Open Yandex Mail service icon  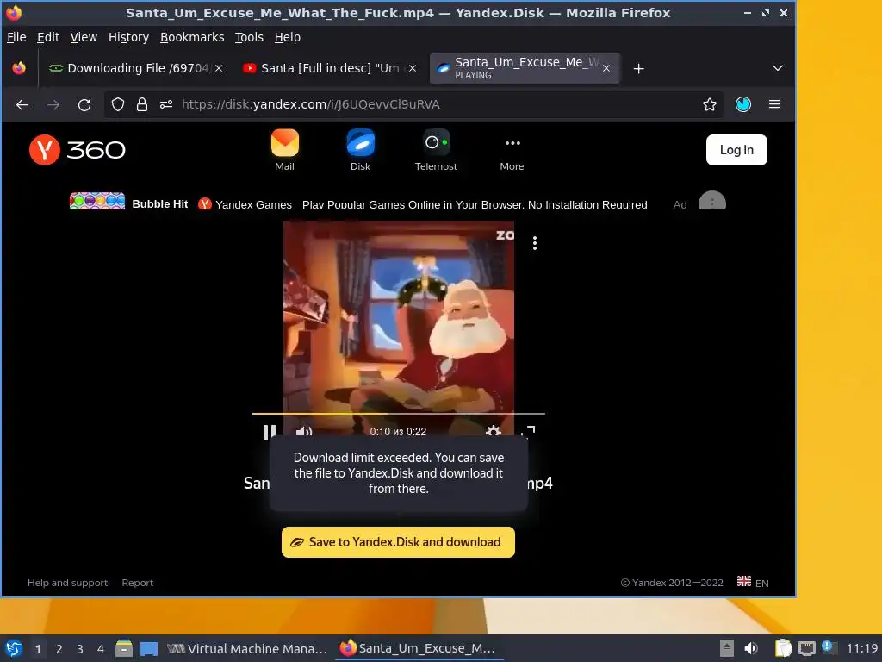tap(284, 150)
